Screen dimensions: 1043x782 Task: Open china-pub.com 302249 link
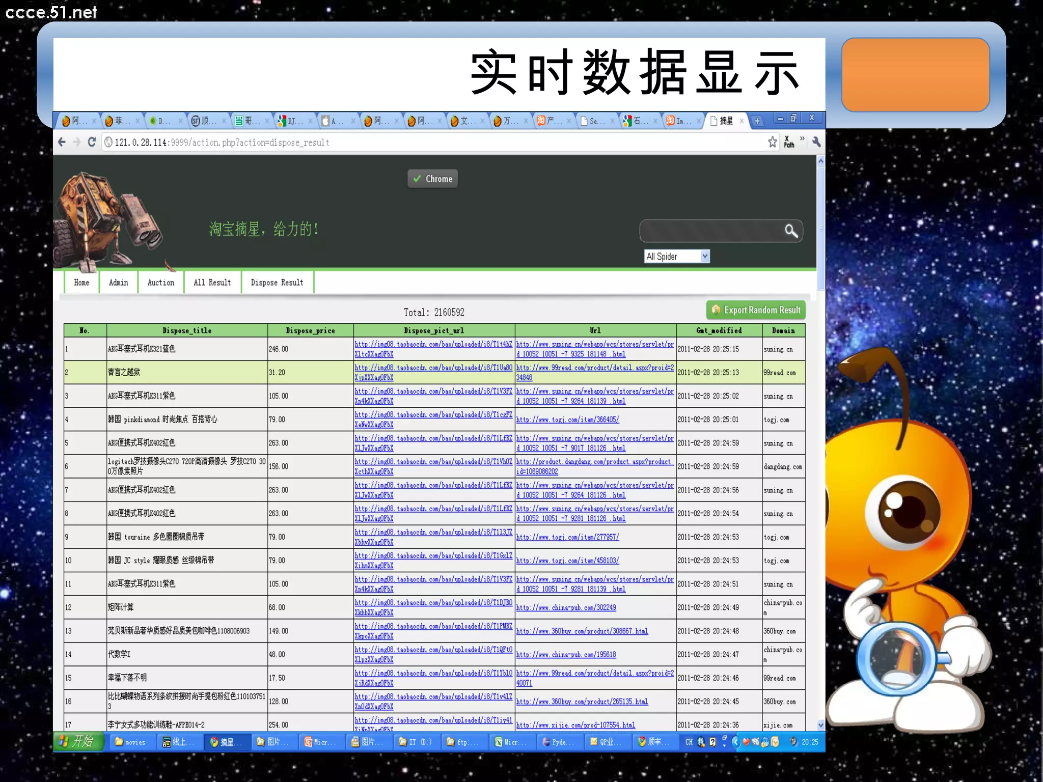(x=566, y=607)
